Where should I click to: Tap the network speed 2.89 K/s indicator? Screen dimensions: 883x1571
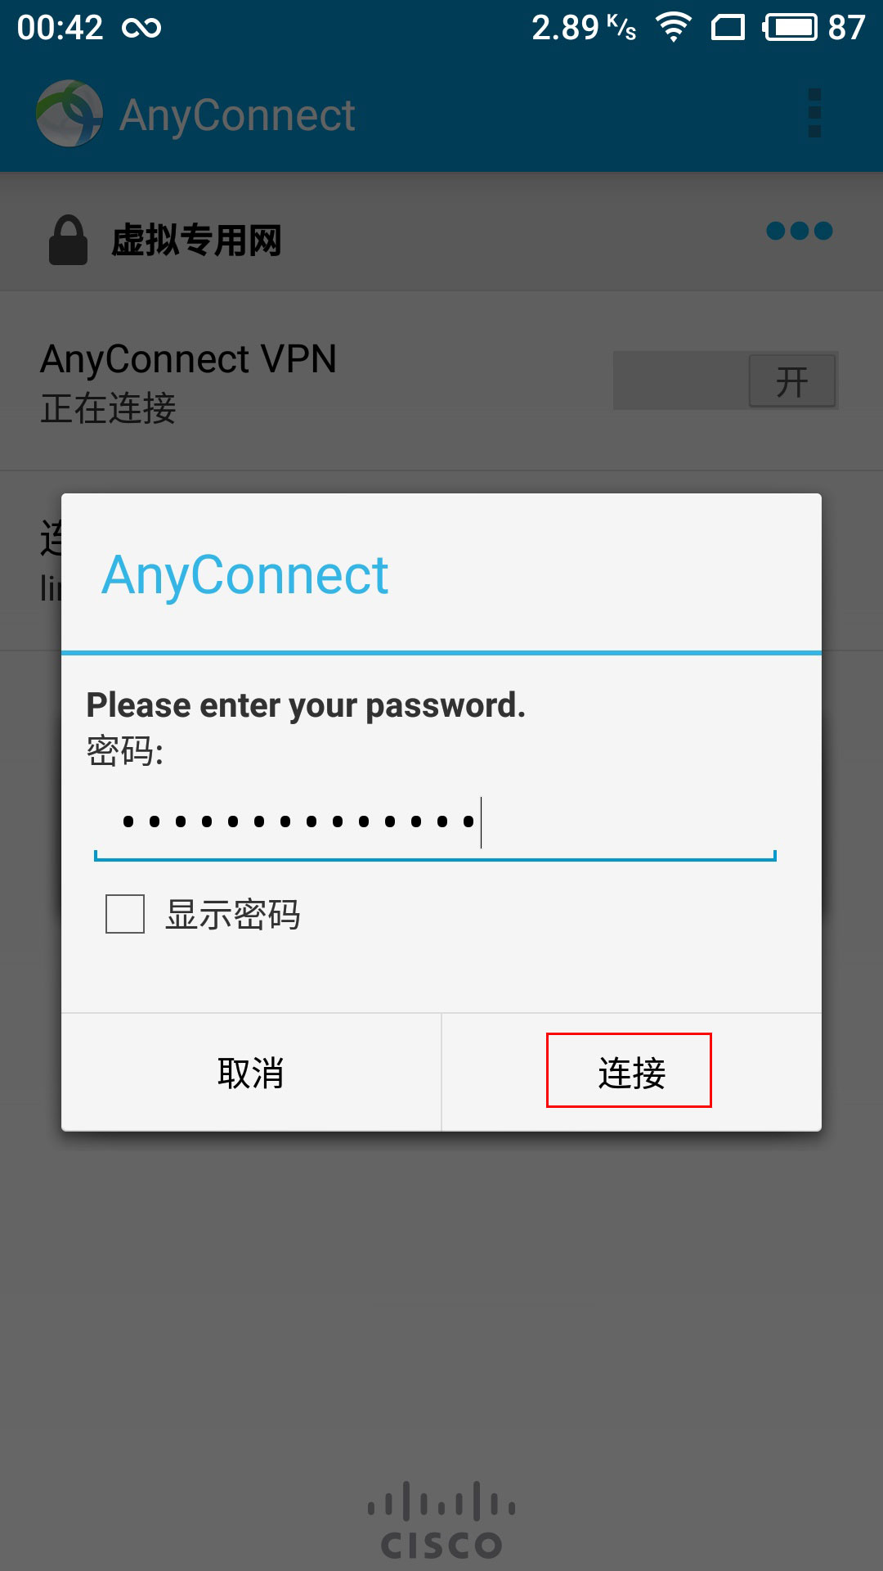pos(584,28)
